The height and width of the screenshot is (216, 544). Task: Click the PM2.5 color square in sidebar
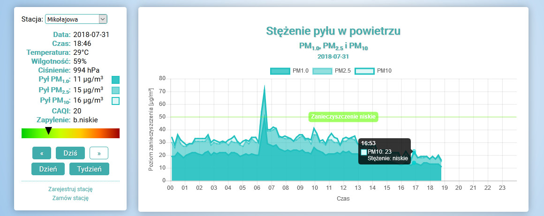116,90
